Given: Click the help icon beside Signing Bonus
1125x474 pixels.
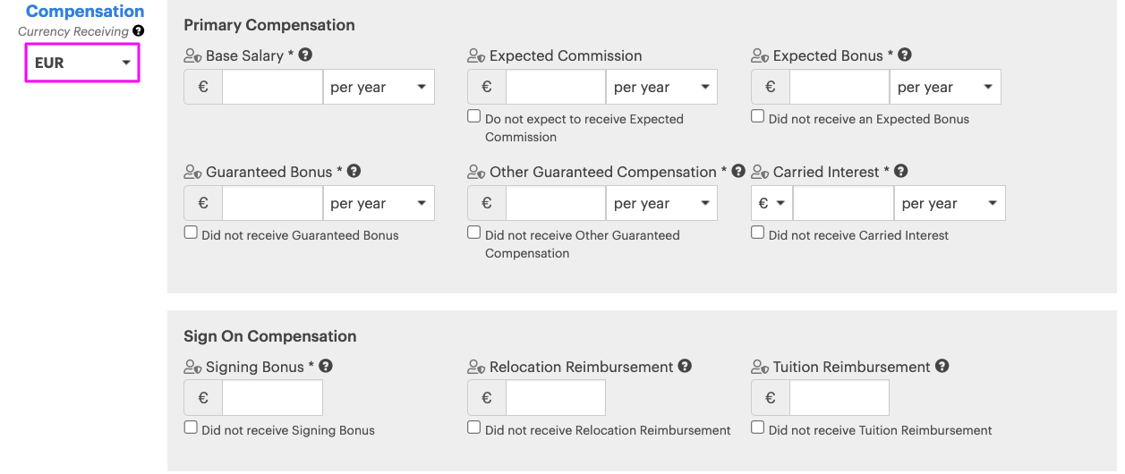Looking at the screenshot, I should tap(326, 366).
